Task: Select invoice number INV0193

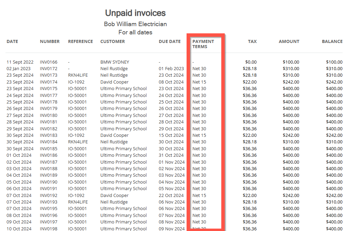Action: (48, 202)
